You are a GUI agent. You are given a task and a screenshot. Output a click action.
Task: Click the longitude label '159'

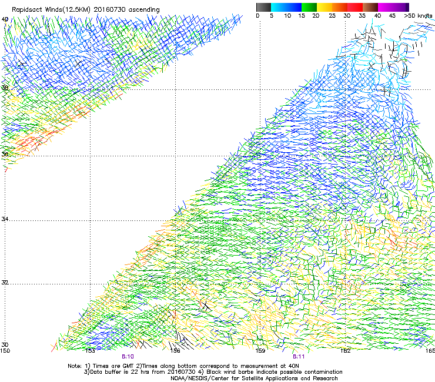[x=260, y=351]
